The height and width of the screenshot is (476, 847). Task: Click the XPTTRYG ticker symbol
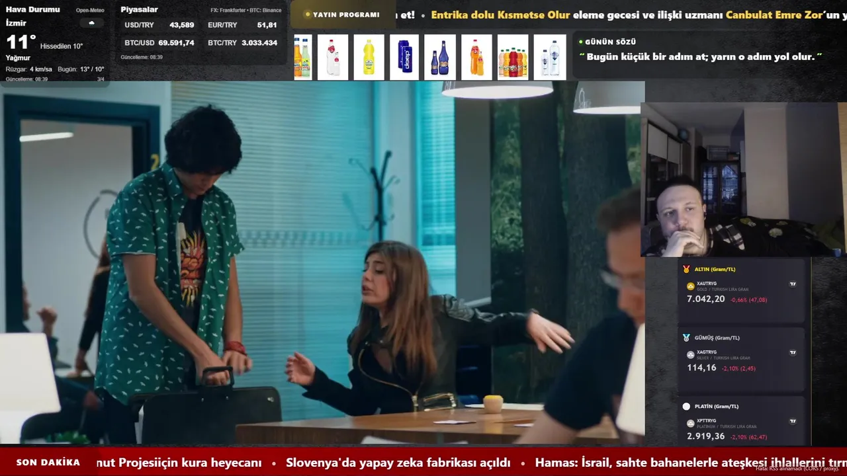coord(707,420)
